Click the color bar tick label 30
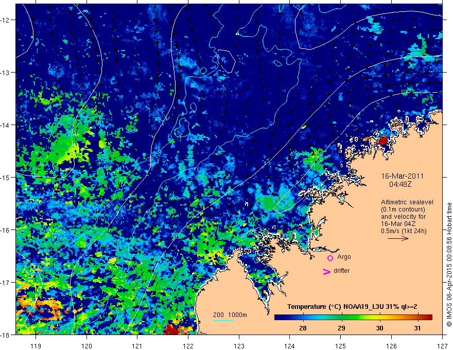The height and width of the screenshot is (350, 453). coord(379,328)
